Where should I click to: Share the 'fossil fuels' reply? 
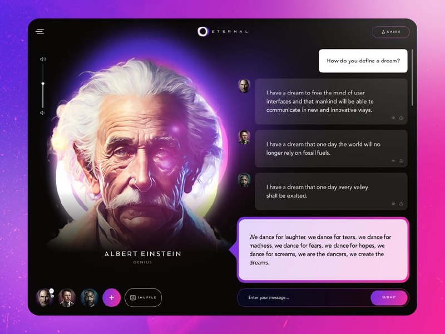pyautogui.click(x=401, y=161)
